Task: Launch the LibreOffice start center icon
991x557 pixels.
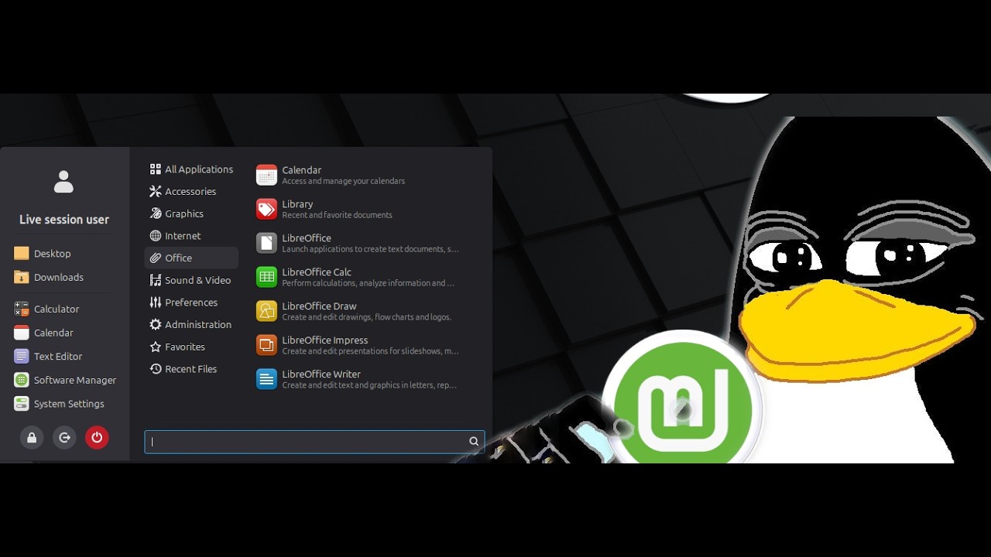Action: (266, 243)
